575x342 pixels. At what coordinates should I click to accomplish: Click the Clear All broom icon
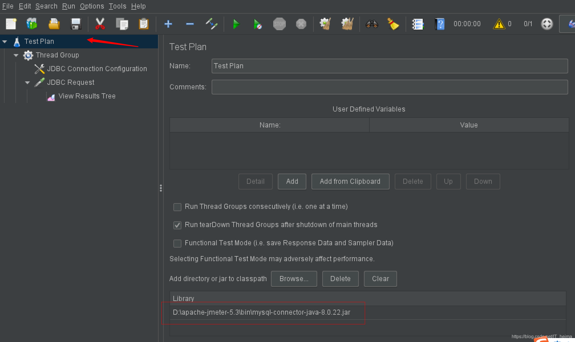pyautogui.click(x=347, y=24)
